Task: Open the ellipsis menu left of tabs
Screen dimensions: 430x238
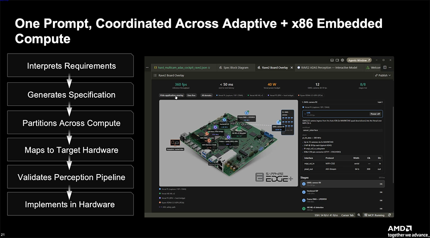Action: [147, 68]
